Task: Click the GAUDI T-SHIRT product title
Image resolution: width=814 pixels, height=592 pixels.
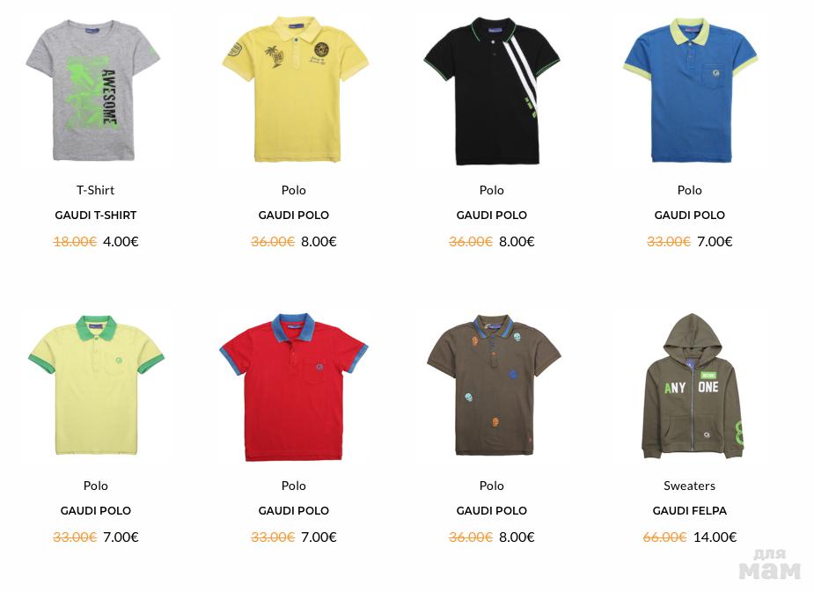Action: pos(96,215)
